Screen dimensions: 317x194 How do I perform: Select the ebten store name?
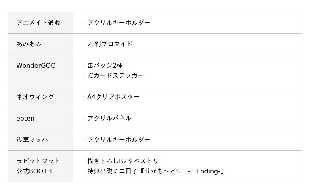pos(25,118)
